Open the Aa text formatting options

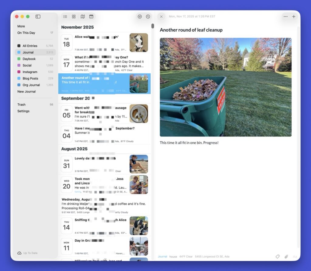tap(295, 256)
